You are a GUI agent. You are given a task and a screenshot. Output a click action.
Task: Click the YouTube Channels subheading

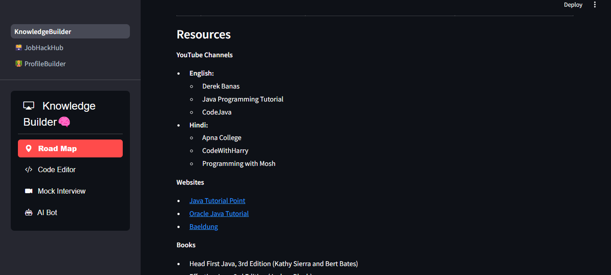click(205, 55)
